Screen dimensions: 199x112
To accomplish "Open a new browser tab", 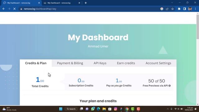I will click(x=86, y=3).
